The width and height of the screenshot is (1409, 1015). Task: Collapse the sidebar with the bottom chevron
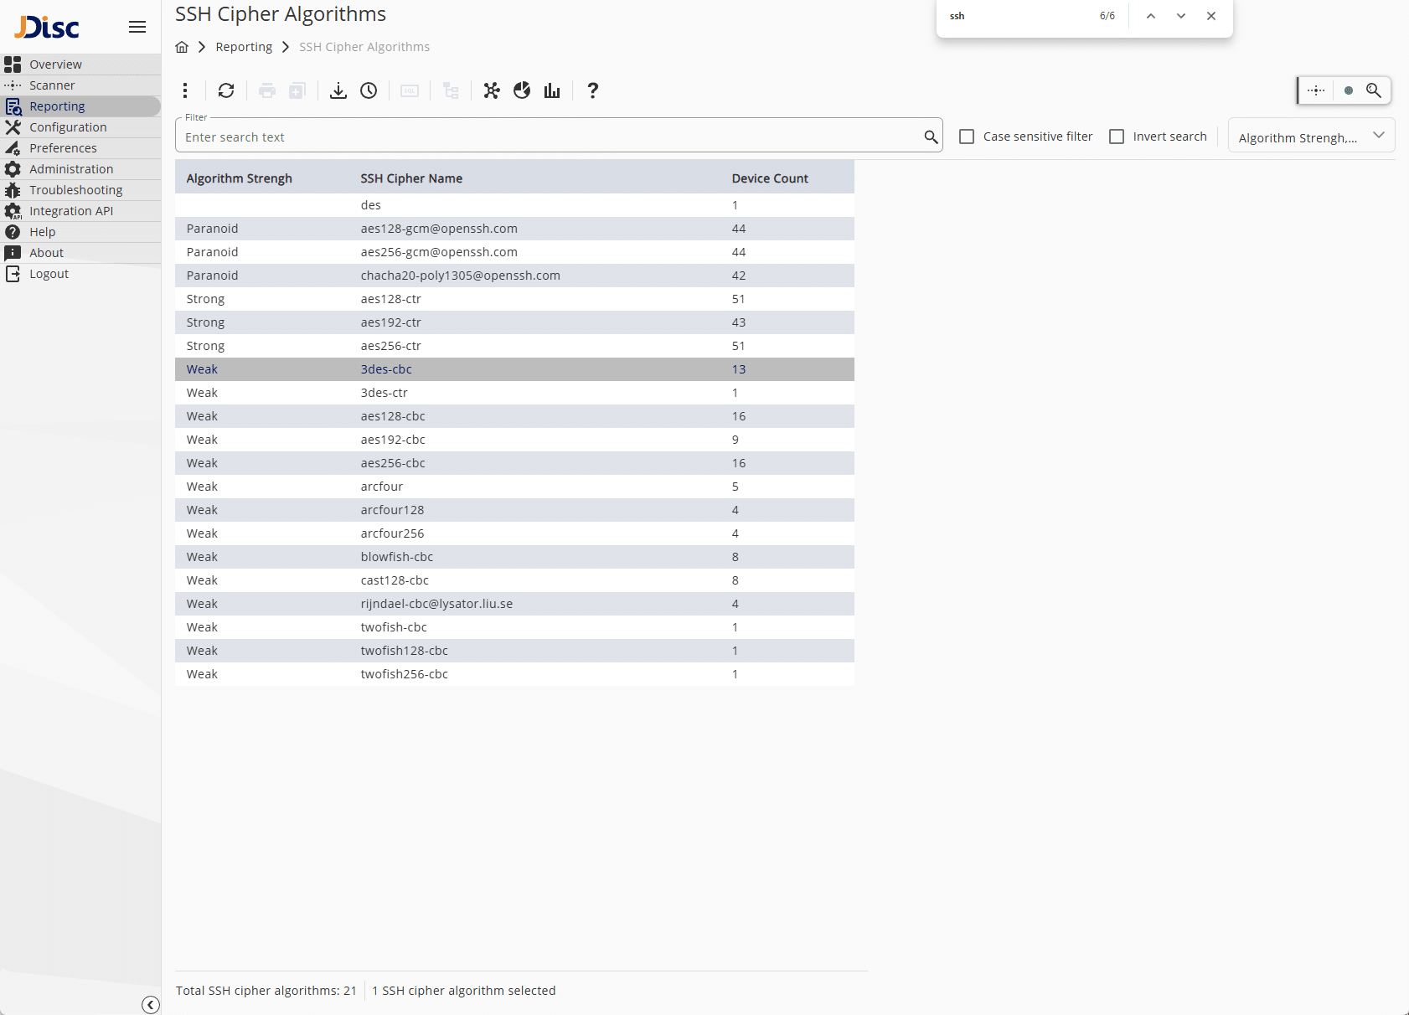[x=151, y=1005]
